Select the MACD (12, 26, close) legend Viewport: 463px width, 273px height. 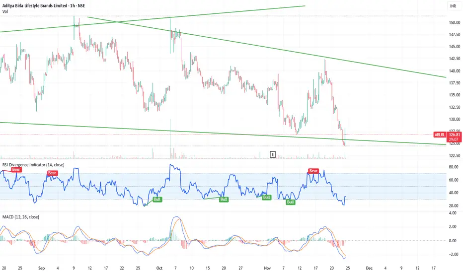click(x=21, y=217)
